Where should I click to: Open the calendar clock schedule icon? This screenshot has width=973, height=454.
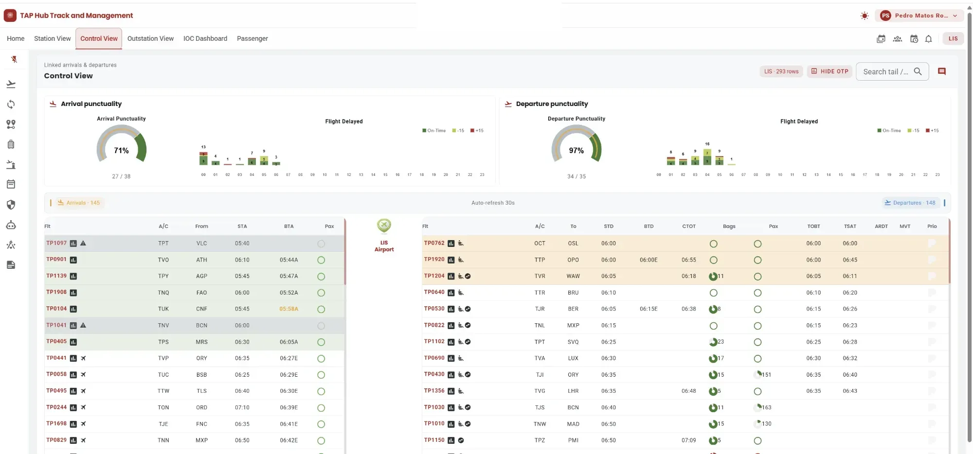coord(914,39)
